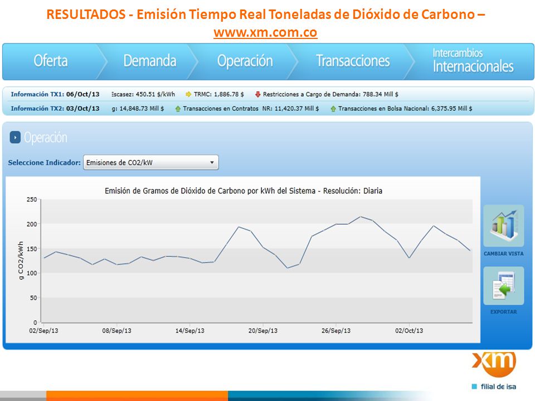This screenshot has height=401, width=535.
Task: Switch to the Operación navigation tab
Action: tap(245, 61)
